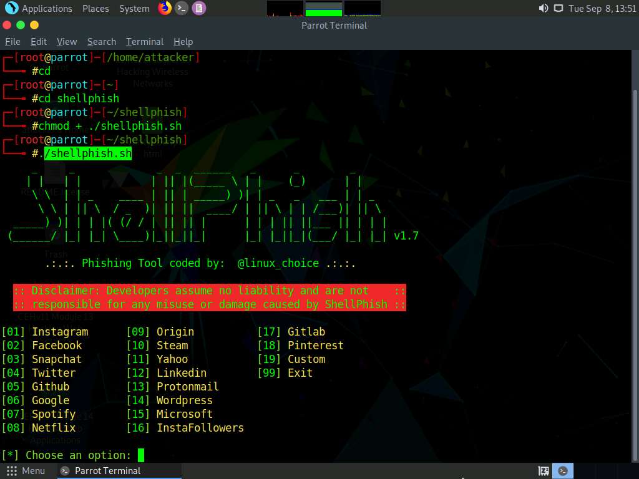Click '[10] Steam' option text
Screen dimensions: 639x479
pyautogui.click(x=157, y=346)
